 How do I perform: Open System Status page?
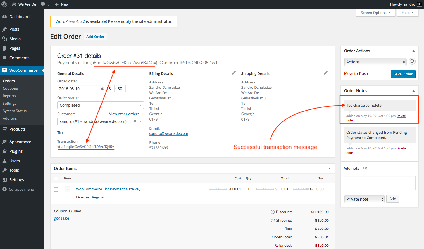click(x=15, y=111)
